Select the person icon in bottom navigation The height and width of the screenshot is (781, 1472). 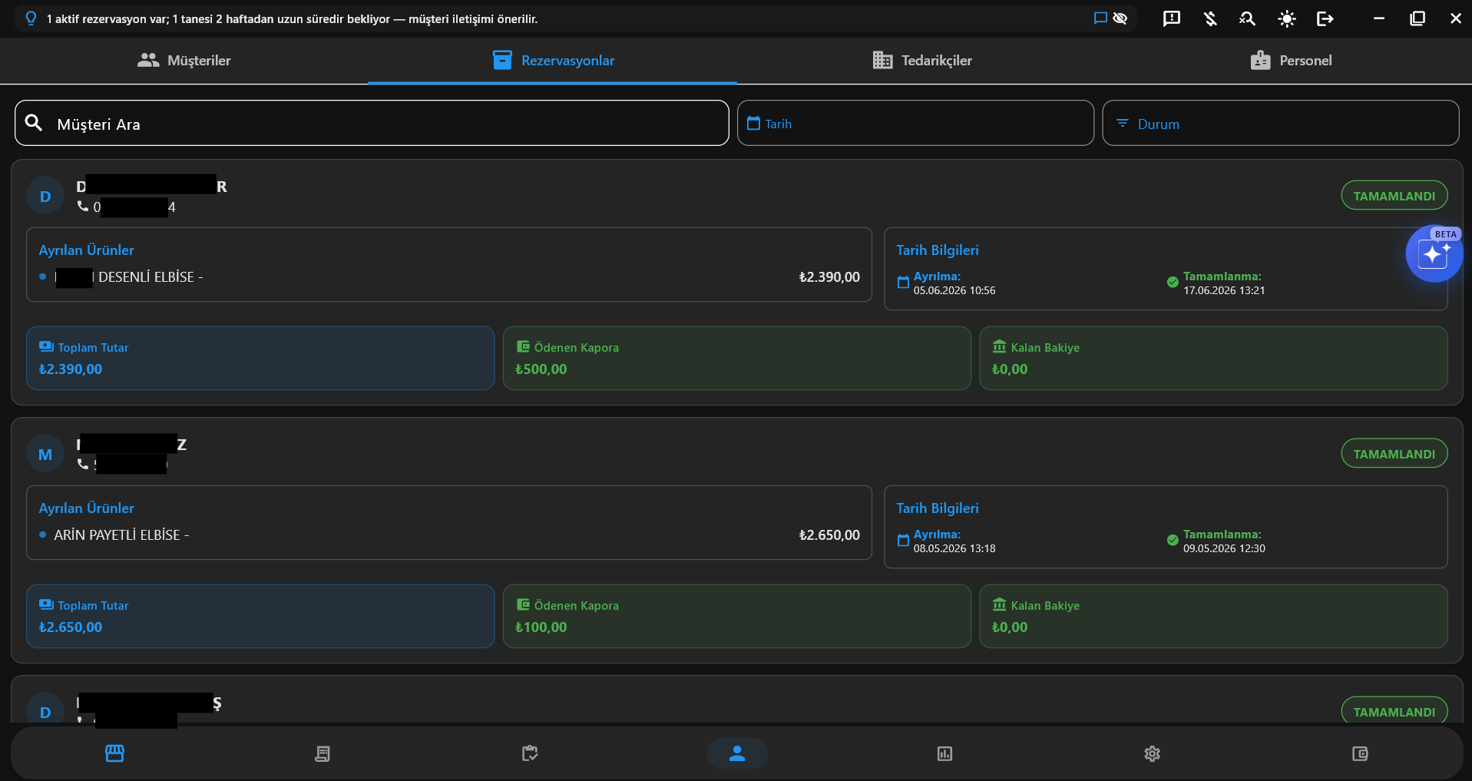click(x=737, y=753)
